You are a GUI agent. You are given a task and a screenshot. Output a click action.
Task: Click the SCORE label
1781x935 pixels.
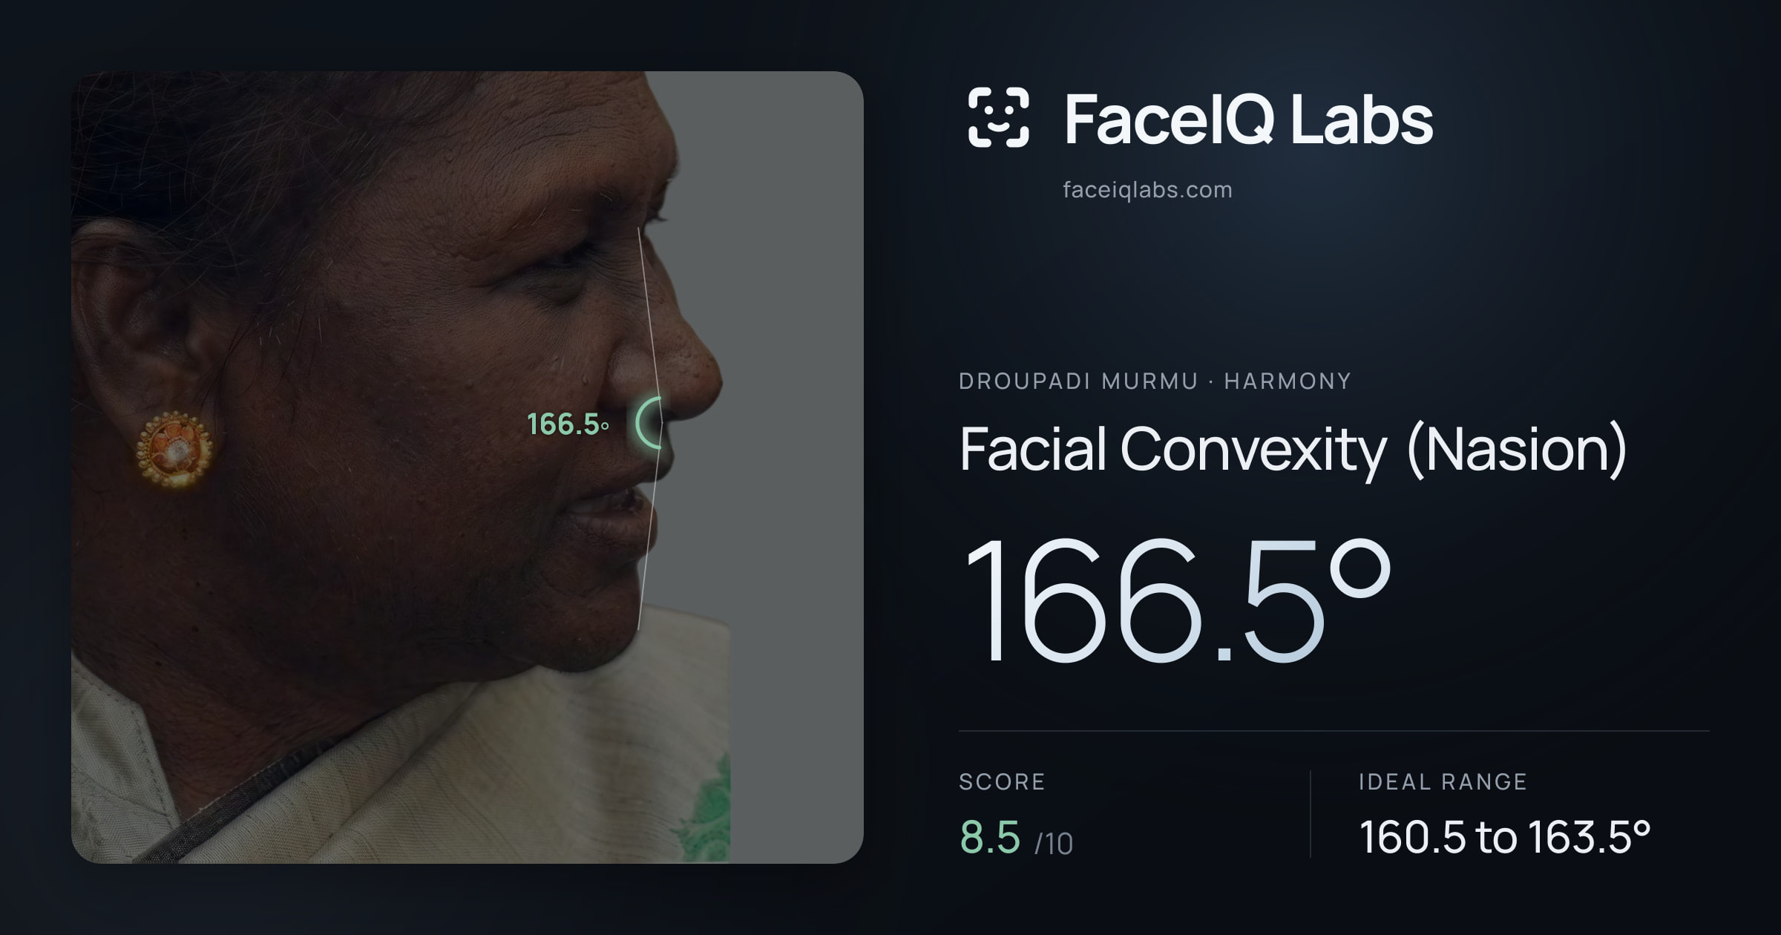click(x=1002, y=782)
